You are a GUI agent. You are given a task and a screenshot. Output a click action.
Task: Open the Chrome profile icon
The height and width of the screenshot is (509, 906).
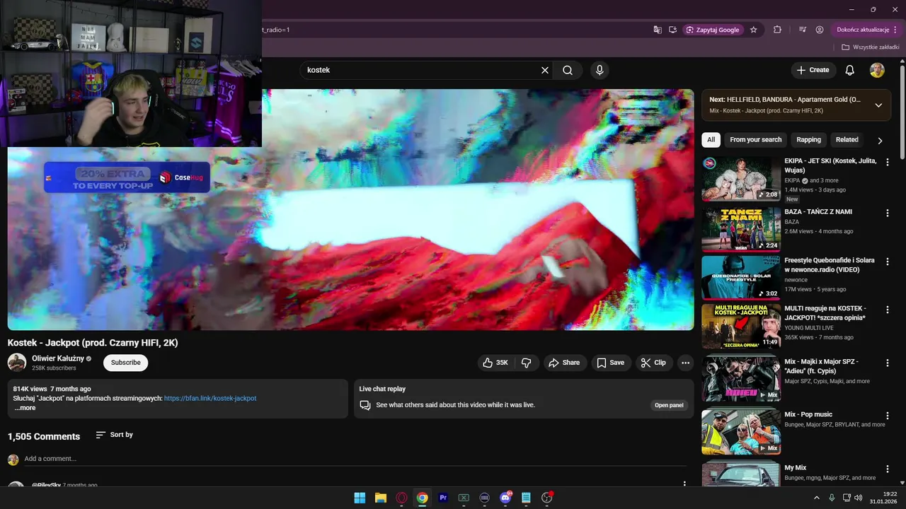click(820, 30)
